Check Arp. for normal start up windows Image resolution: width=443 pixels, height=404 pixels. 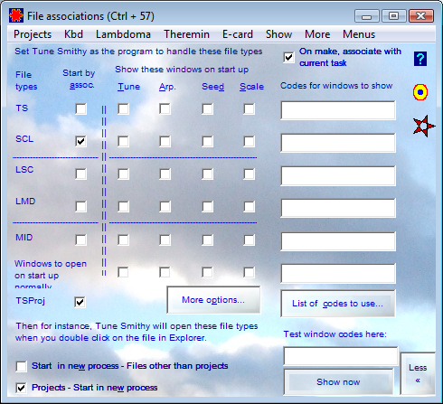165,273
